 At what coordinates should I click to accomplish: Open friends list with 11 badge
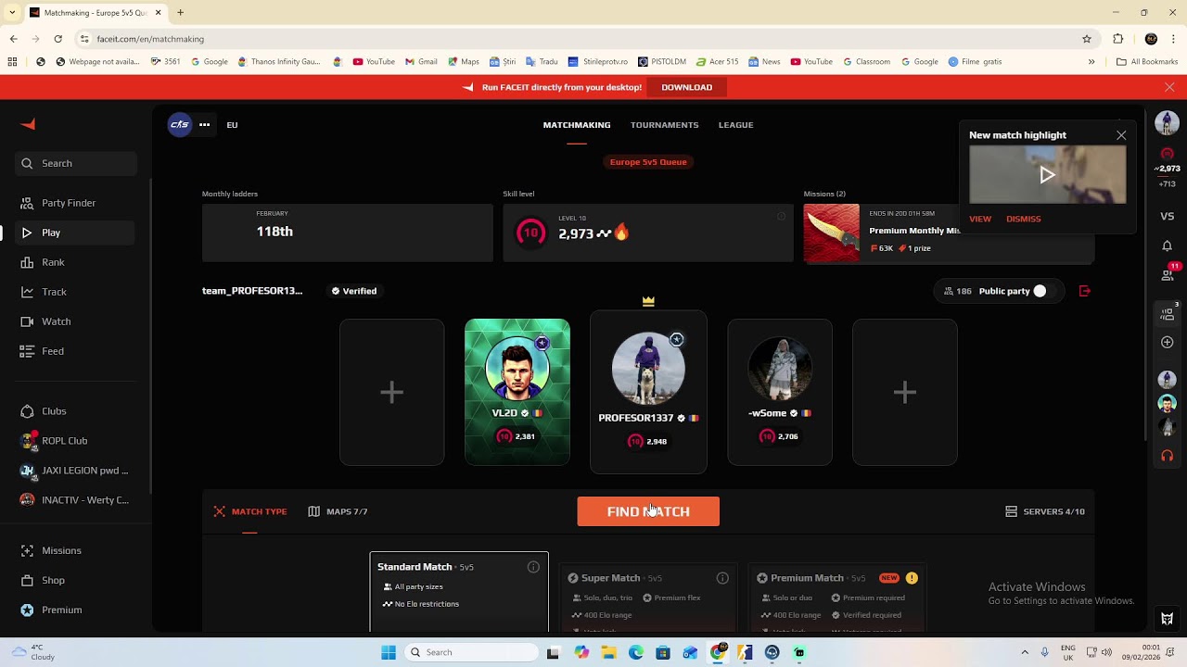pyautogui.click(x=1168, y=274)
